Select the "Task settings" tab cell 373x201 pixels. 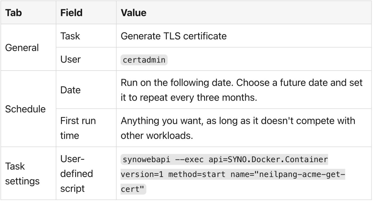[22, 174]
